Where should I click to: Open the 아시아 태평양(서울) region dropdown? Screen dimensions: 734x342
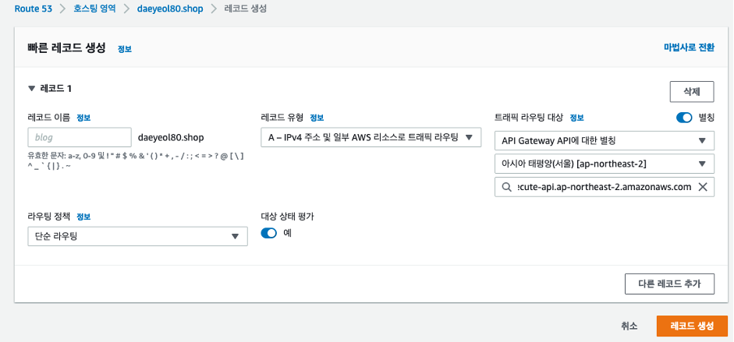(605, 164)
